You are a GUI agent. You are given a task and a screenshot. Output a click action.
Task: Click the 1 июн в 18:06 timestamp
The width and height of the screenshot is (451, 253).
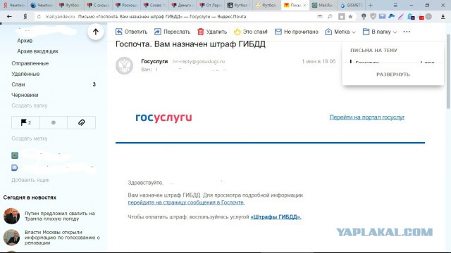click(x=319, y=61)
